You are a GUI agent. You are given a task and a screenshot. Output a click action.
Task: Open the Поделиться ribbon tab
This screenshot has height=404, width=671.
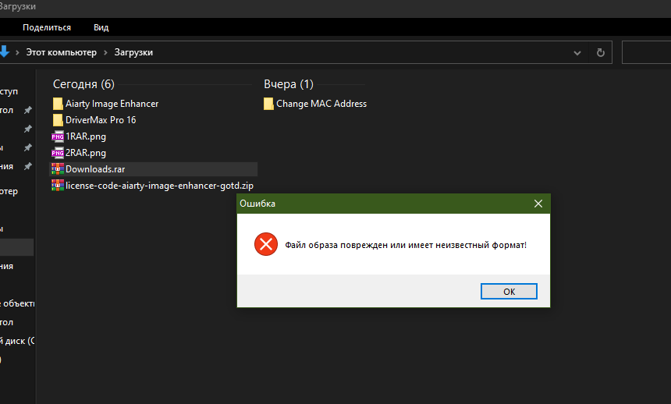click(x=47, y=27)
